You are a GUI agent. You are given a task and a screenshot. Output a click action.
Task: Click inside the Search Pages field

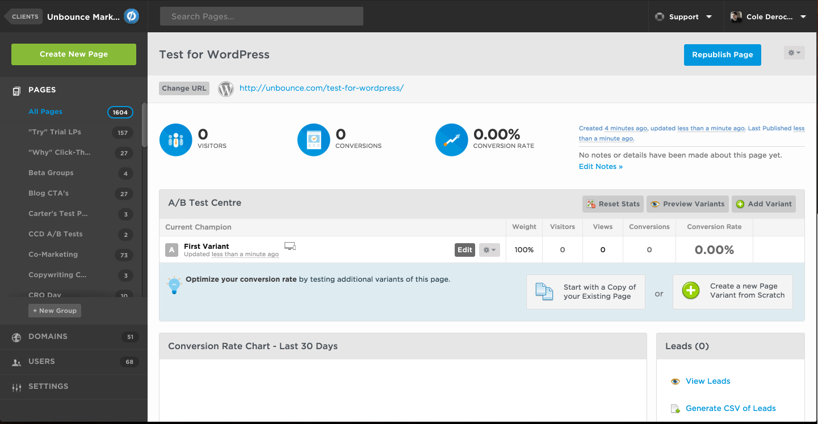261,16
